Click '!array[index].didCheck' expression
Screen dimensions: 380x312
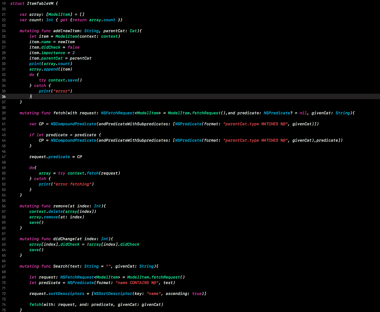point(113,244)
